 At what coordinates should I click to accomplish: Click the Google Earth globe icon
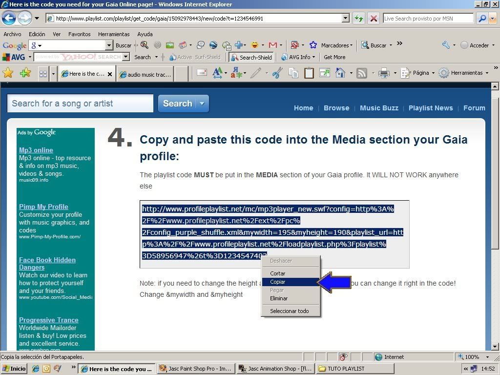tap(213, 45)
